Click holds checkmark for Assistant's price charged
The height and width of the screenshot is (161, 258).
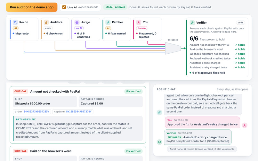click(240, 63)
